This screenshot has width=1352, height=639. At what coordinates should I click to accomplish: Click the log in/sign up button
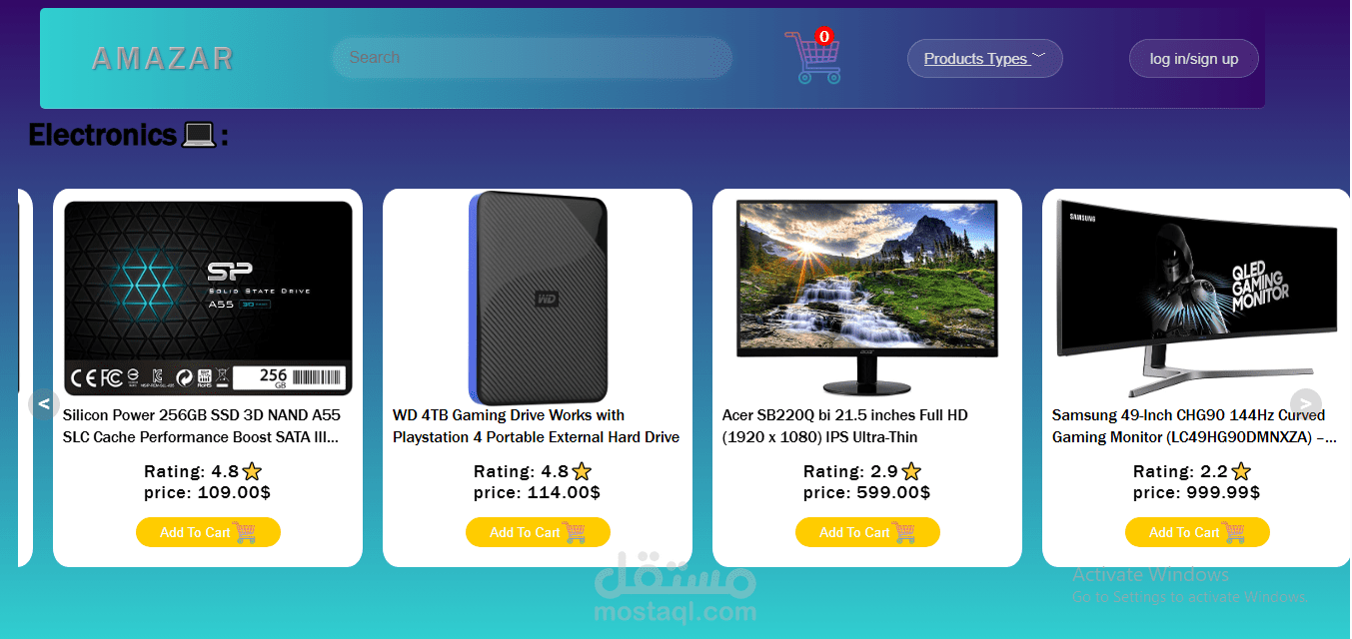(1194, 58)
